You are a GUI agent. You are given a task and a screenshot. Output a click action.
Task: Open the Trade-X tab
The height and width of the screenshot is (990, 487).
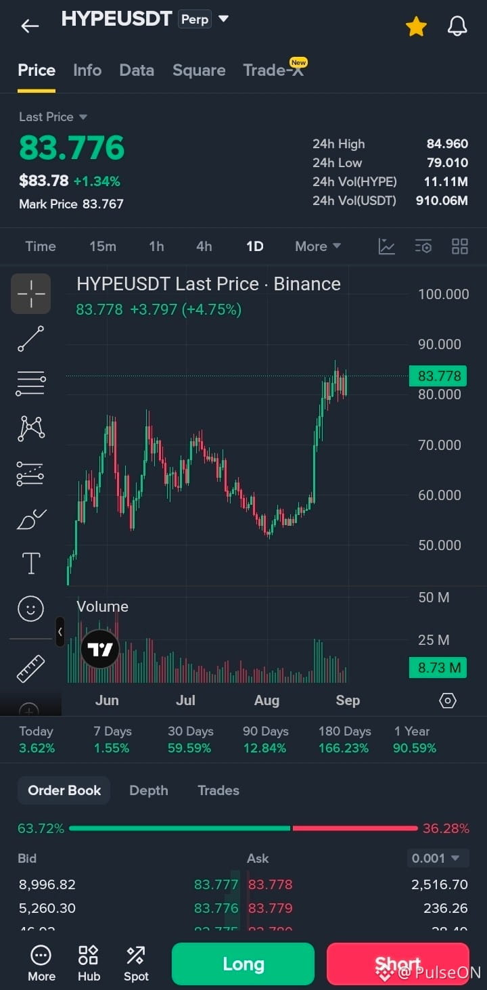pyautogui.click(x=273, y=70)
